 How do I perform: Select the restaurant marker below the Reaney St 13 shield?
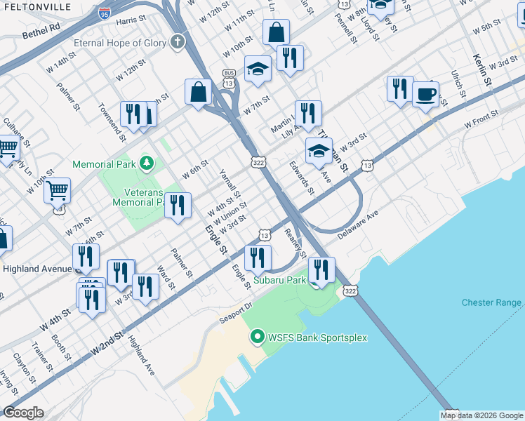pyautogui.click(x=258, y=259)
